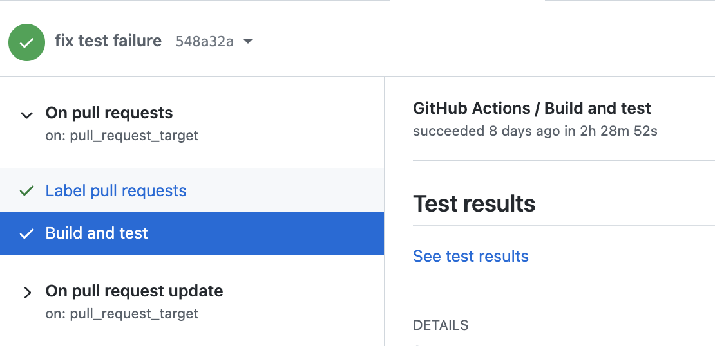Viewport: 715px width, 346px height.
Task: Click the DETAILS section label
Action: (x=441, y=325)
